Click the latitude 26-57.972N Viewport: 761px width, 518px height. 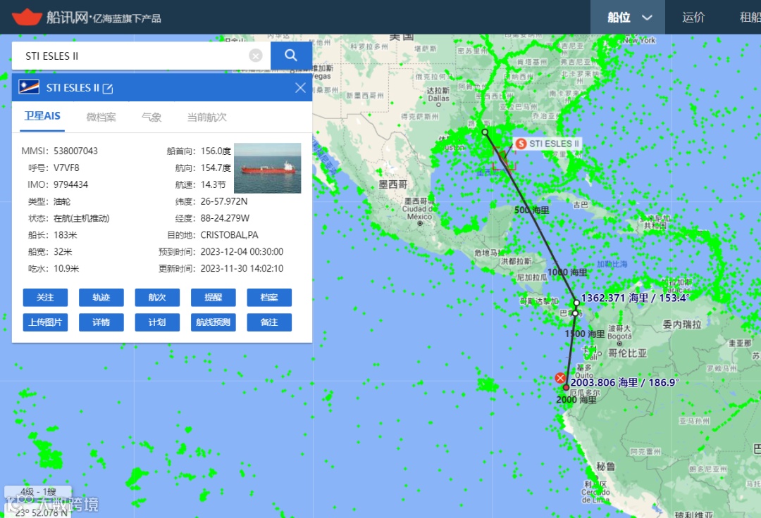coord(224,201)
